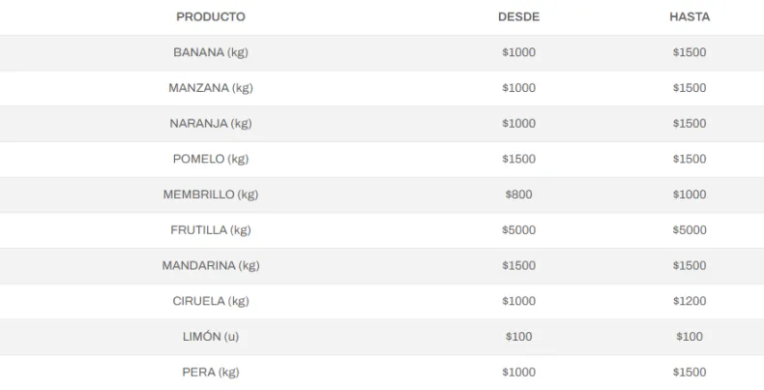The height and width of the screenshot is (390, 764).
Task: Select the MANZANA (kg) product cell
Action: pos(211,88)
